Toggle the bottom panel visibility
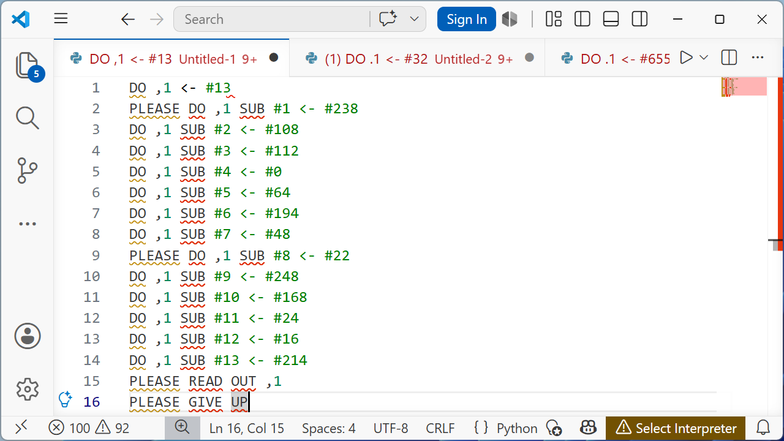This screenshot has height=441, width=784. (611, 19)
